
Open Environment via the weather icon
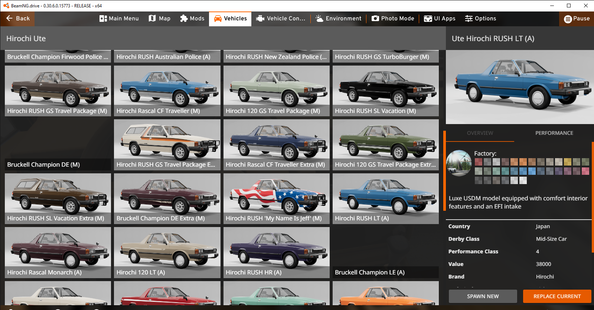pyautogui.click(x=319, y=19)
